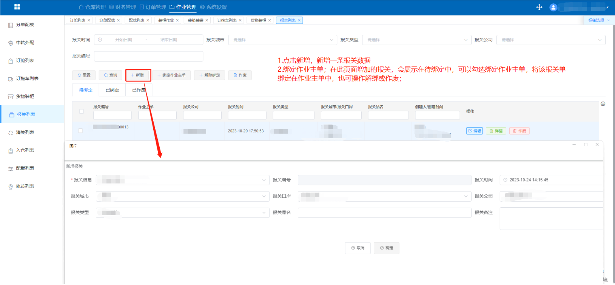This screenshot has height=285, width=615.
Task: Click the 解除绑定 unbind button
Action: (210, 75)
